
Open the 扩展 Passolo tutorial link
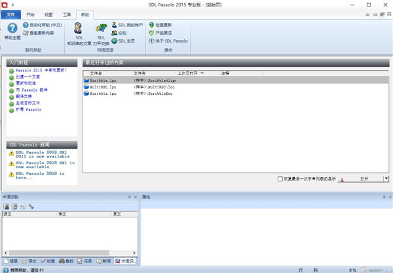coord(29,109)
